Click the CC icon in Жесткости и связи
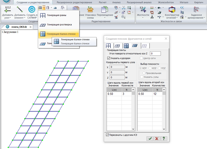207x149 pixels. click(x=182, y=8)
